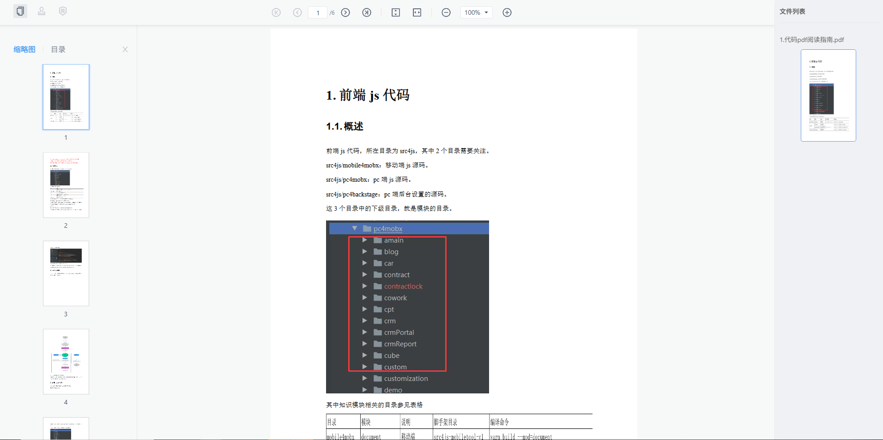Close the thumbnail sidebar panel
The image size is (883, 440).
[125, 49]
